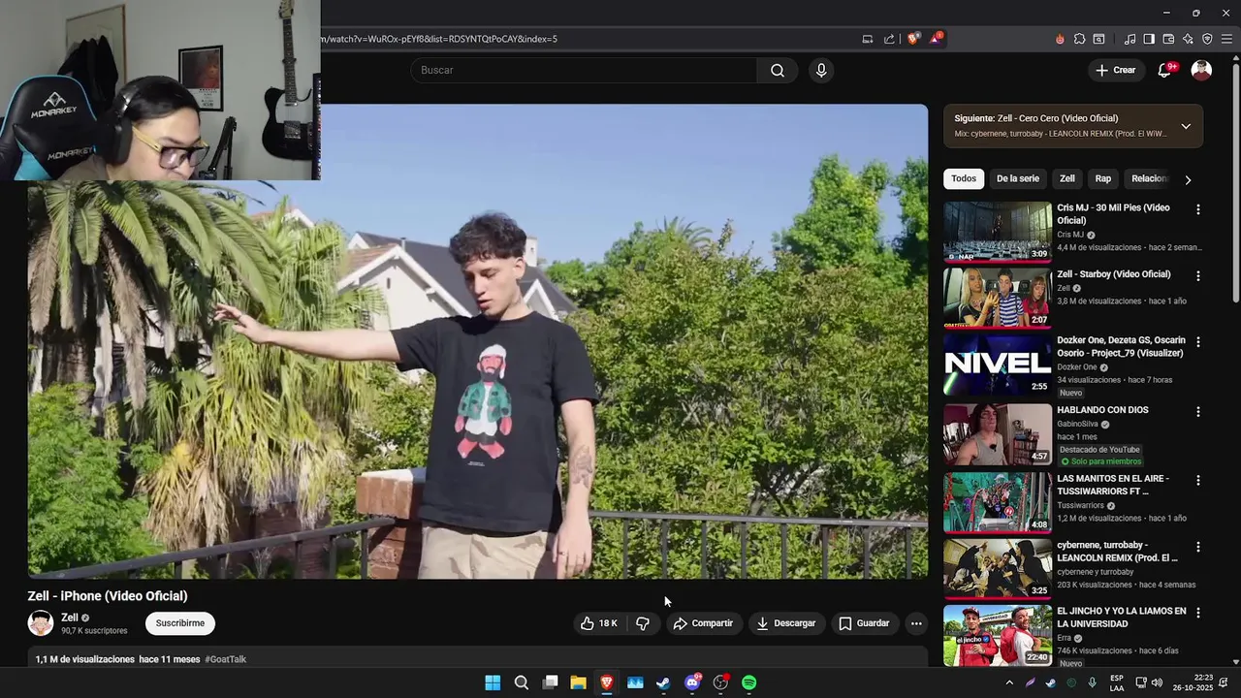Click the share page icon in address bar
The width and height of the screenshot is (1241, 698).
pos(889,39)
